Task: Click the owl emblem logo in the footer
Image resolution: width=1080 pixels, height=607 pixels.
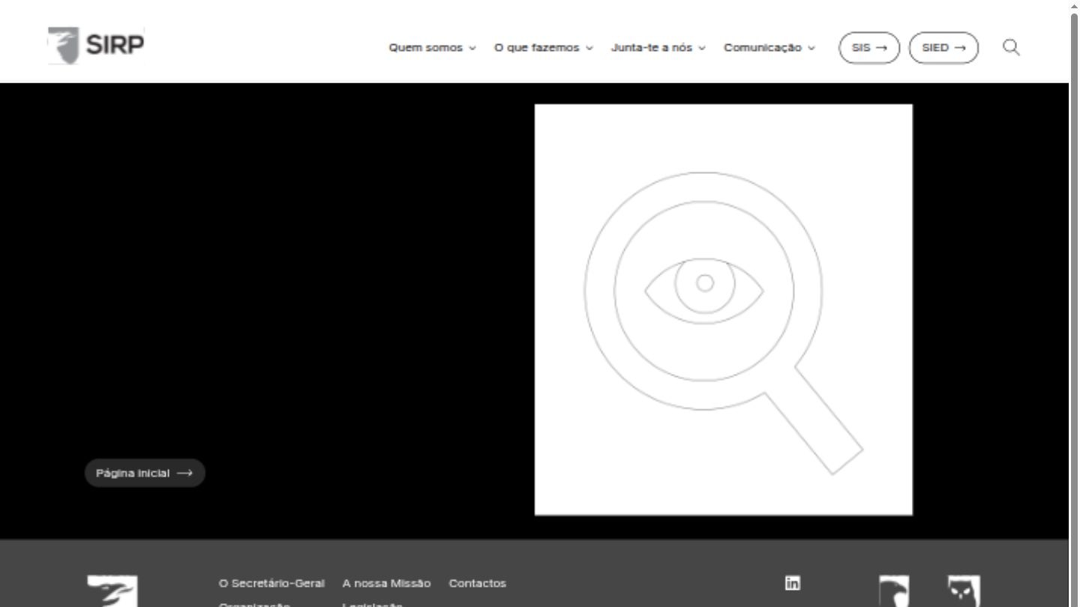Action: 964,591
